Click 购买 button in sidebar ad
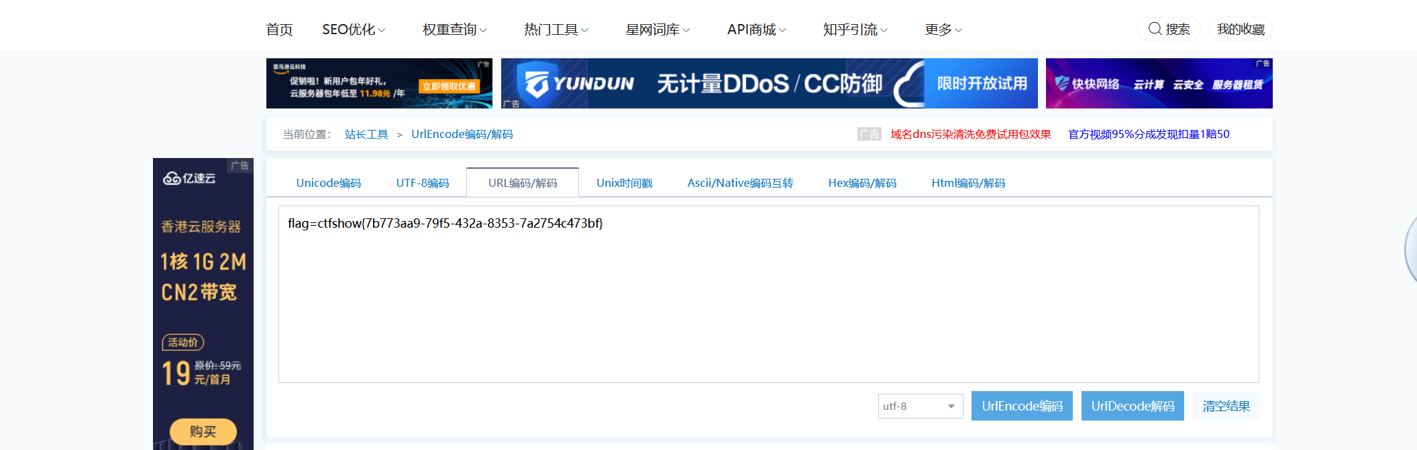 [203, 431]
